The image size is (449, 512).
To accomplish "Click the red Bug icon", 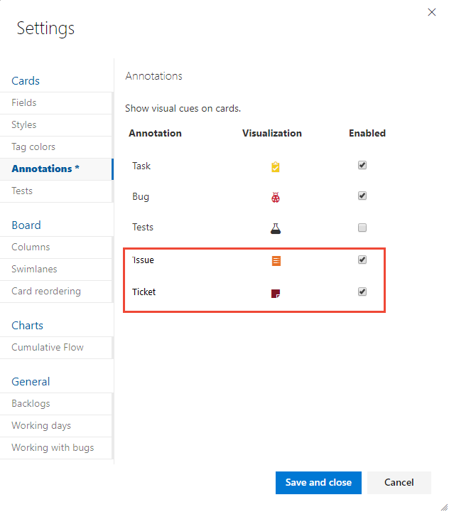I will point(276,198).
